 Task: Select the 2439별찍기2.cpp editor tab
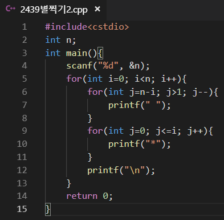coord(53,10)
